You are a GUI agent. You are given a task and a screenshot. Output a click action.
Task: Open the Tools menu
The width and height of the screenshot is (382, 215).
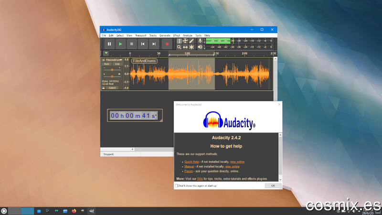[x=198, y=35]
